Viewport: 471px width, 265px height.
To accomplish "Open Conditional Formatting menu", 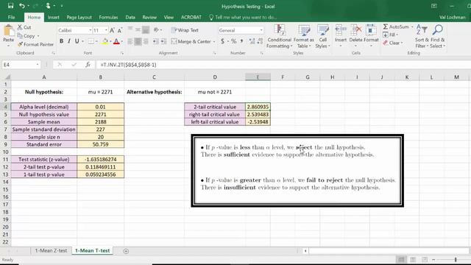I will click(x=280, y=36).
